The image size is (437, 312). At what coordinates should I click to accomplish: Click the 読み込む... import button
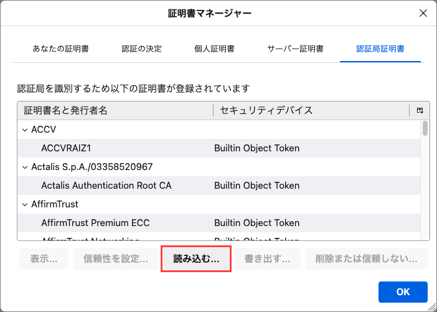coord(196,258)
